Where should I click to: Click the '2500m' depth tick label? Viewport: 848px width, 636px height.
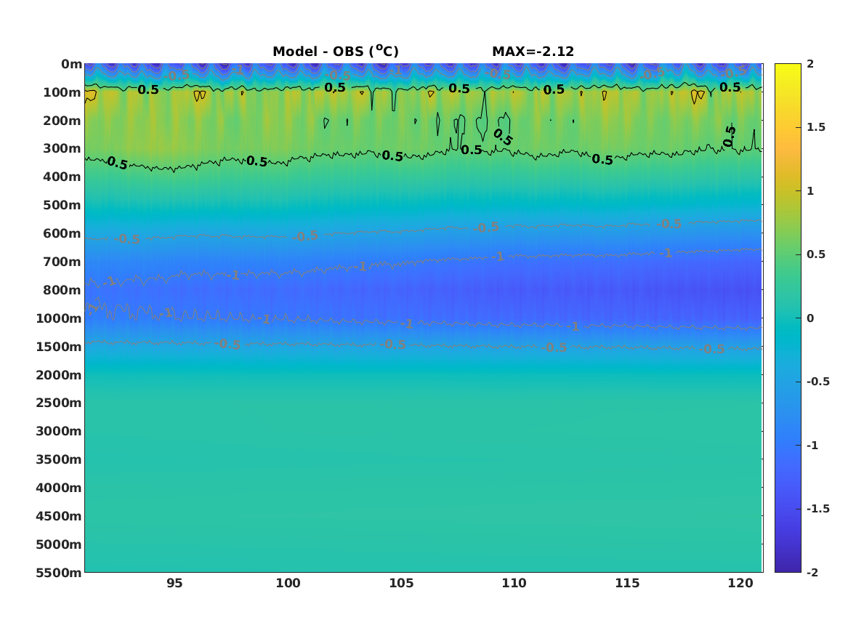pyautogui.click(x=59, y=403)
